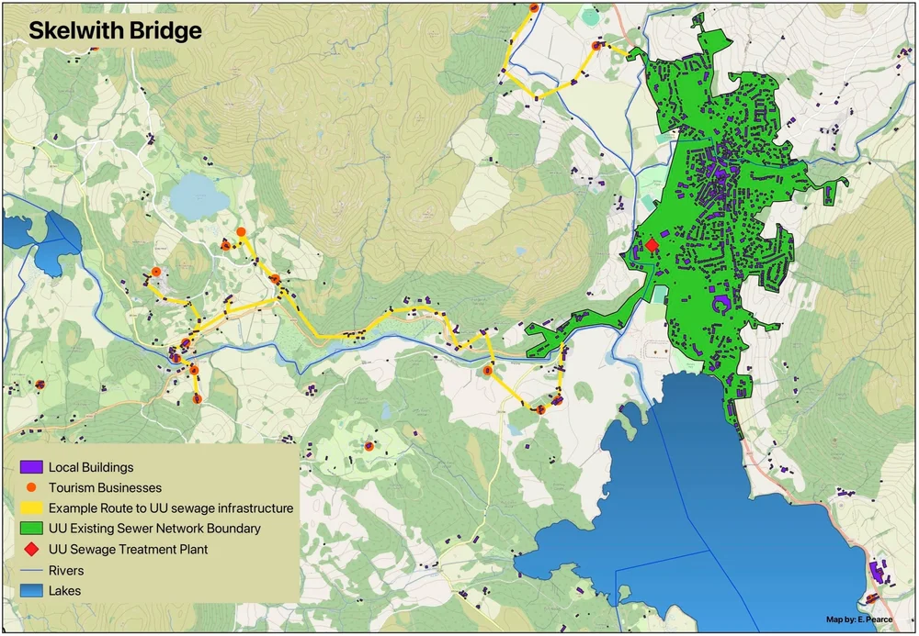
Task: Click the 'Tourism Businesses' legend label
Action: [105, 487]
